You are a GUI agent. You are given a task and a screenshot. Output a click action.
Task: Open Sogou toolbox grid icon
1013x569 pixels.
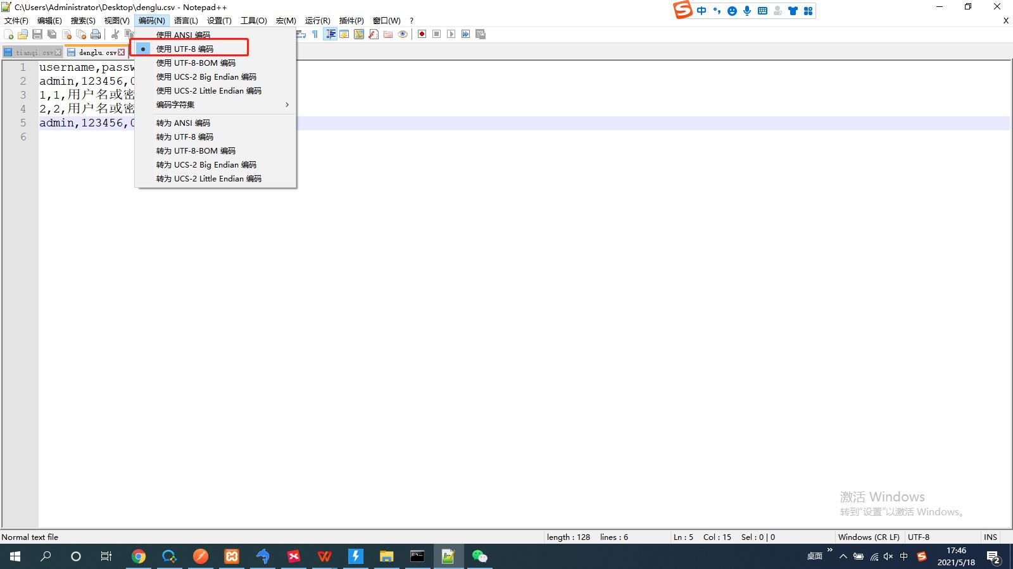click(808, 11)
